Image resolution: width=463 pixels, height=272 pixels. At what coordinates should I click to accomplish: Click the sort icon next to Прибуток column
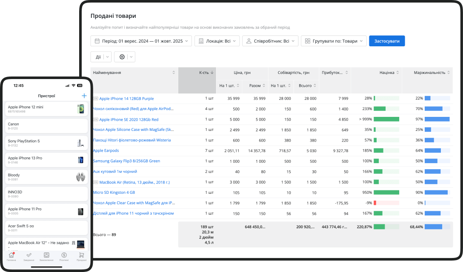coord(346,73)
